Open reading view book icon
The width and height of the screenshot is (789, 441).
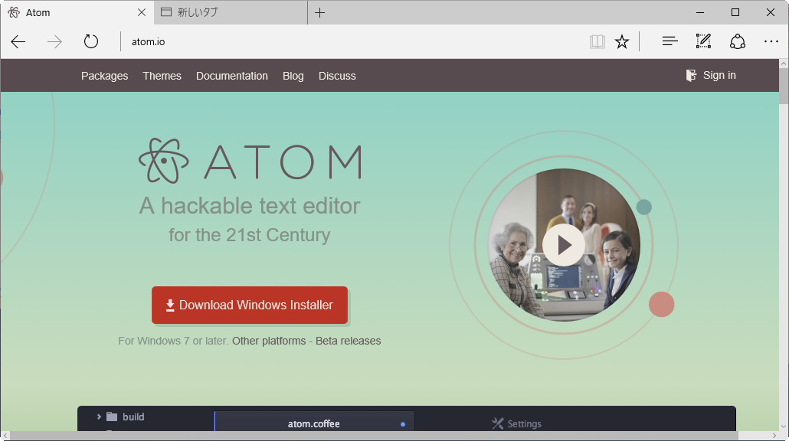(597, 42)
